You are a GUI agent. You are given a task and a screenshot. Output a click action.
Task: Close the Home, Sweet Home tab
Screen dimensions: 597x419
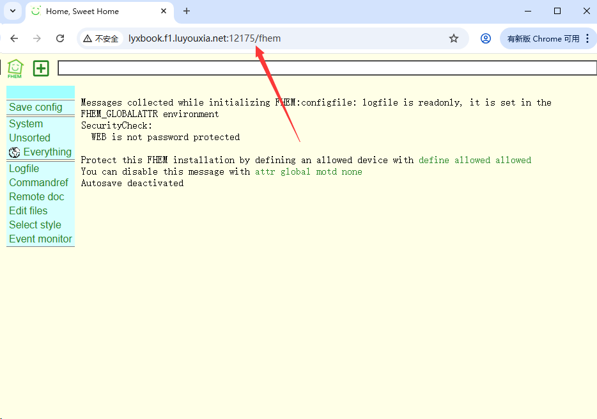point(164,11)
